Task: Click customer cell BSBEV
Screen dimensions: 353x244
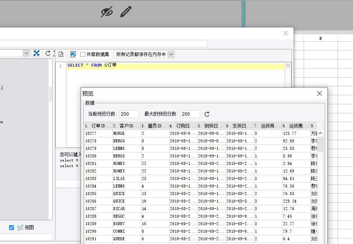Action: [x=127, y=224]
